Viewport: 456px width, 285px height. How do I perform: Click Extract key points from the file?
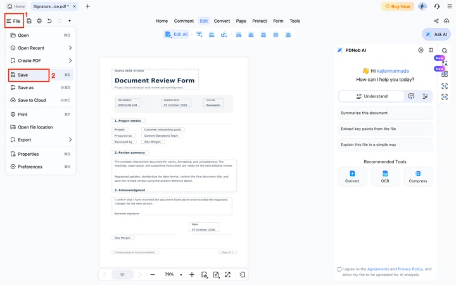coord(385,129)
